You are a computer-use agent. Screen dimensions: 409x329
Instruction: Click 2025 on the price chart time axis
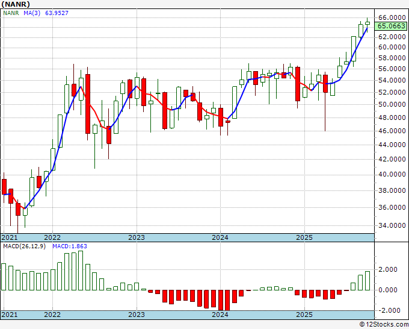coord(304,237)
